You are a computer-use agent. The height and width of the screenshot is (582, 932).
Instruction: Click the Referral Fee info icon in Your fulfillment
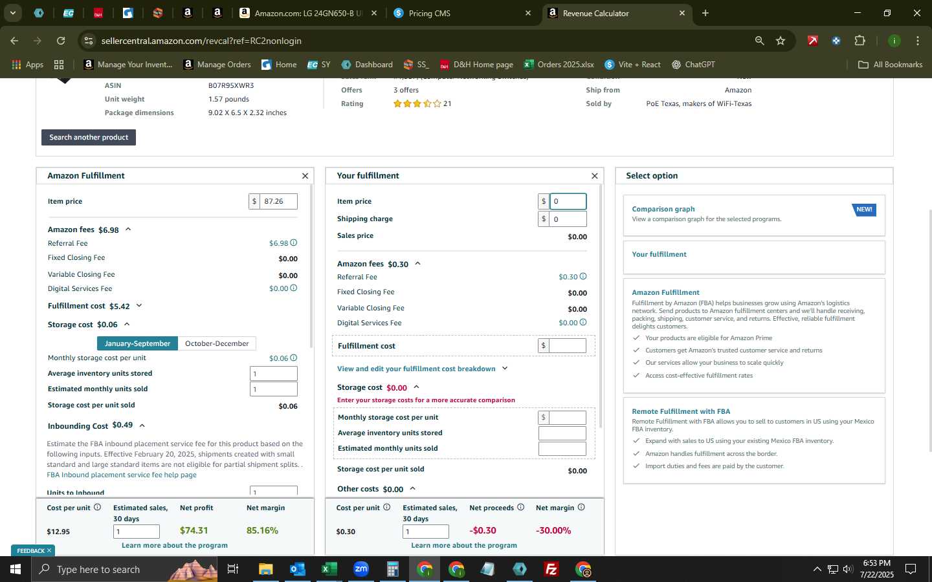point(583,277)
